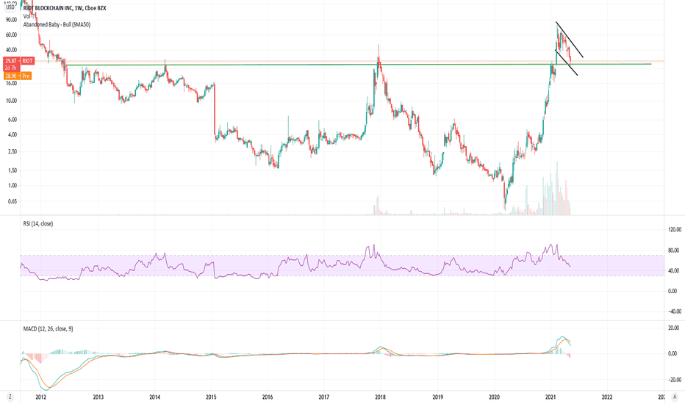
Task: Click the 1.00 price axis value
Action: point(12,186)
